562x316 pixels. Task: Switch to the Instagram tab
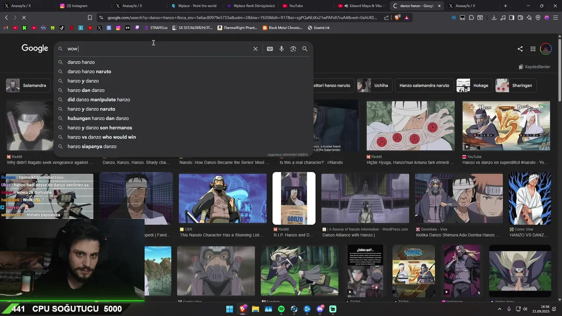coord(83,6)
